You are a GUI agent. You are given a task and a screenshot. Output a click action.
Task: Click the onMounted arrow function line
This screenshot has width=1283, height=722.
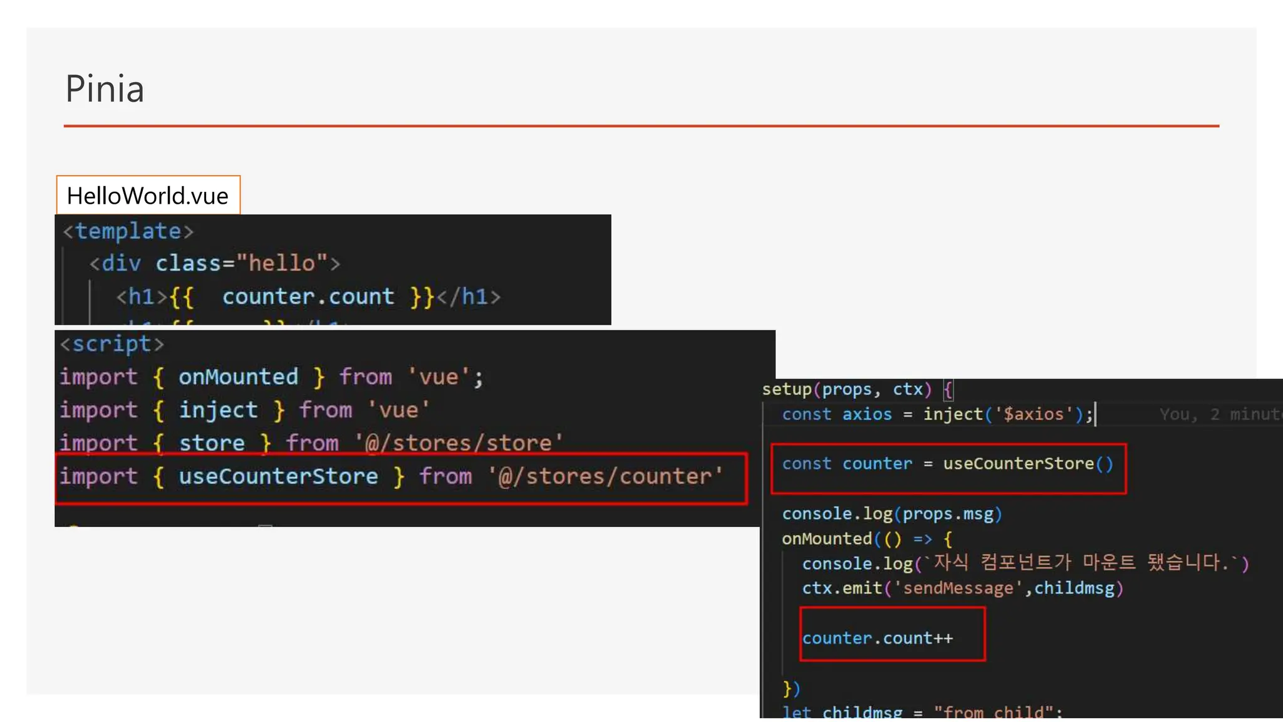tap(867, 539)
